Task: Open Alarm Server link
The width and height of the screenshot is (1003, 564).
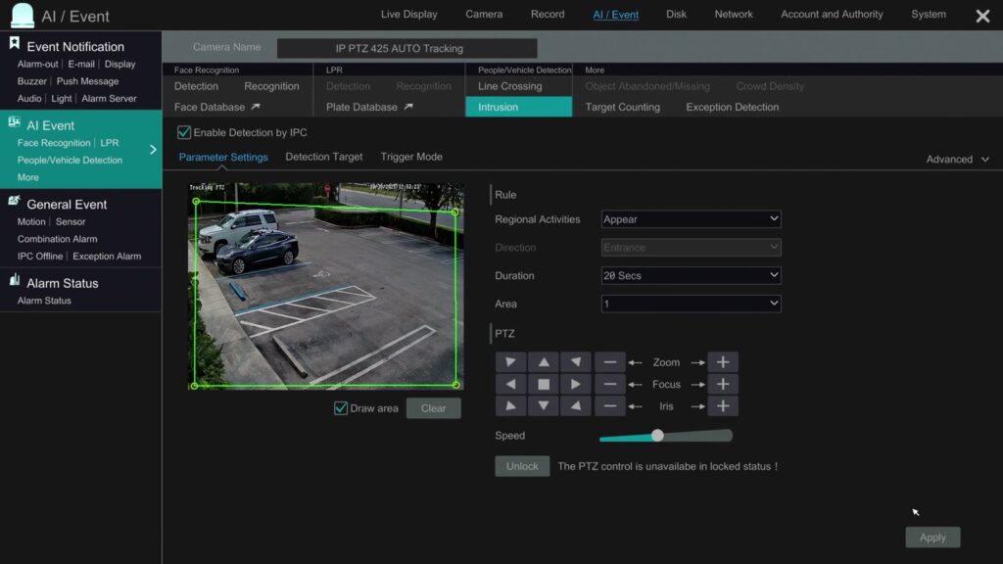Action: pyautogui.click(x=109, y=99)
